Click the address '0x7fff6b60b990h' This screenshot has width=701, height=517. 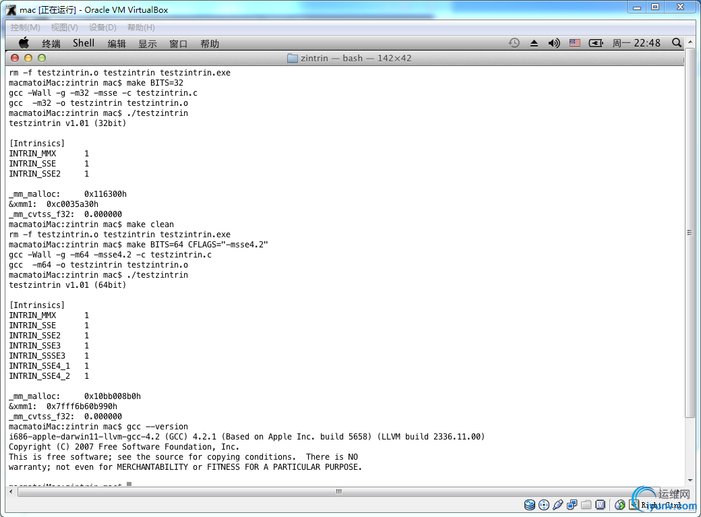(x=82, y=406)
